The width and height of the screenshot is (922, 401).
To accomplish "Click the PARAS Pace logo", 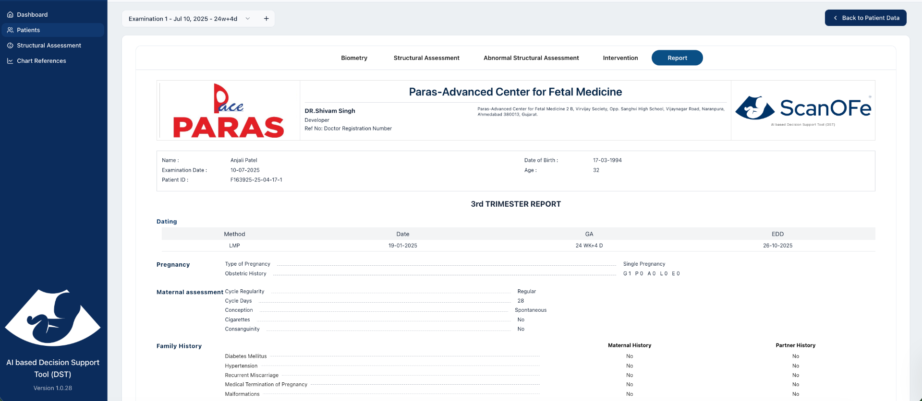I will pyautogui.click(x=229, y=111).
